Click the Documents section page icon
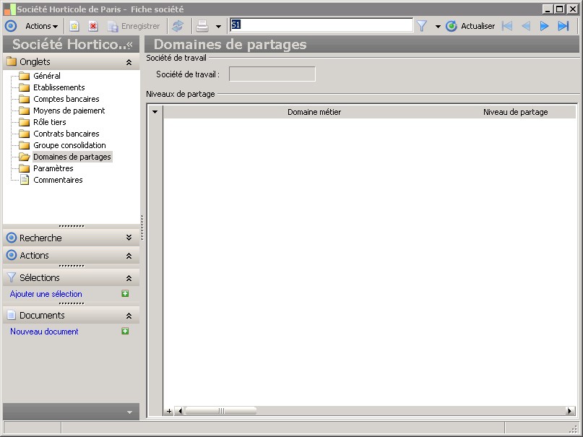Screen dimensions: 583x437 pyautogui.click(x=12, y=315)
